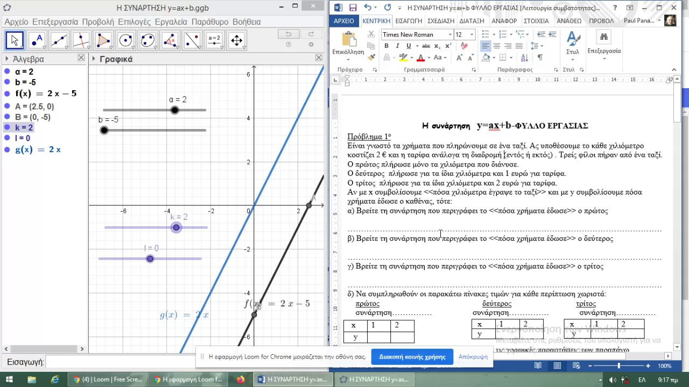
Task: Pick the Angle measurement tool
Action: tap(170, 40)
